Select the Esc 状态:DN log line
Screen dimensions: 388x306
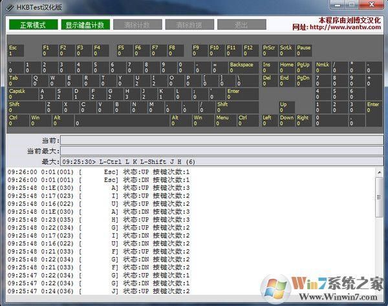coord(98,180)
